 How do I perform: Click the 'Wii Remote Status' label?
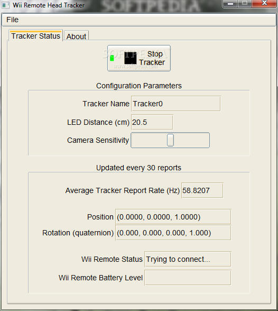pos(112,259)
